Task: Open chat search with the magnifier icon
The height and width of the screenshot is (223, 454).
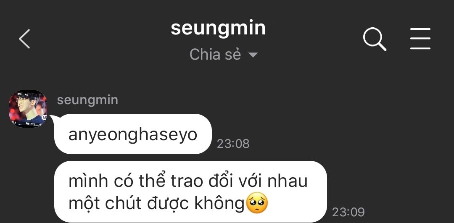Action: point(375,39)
